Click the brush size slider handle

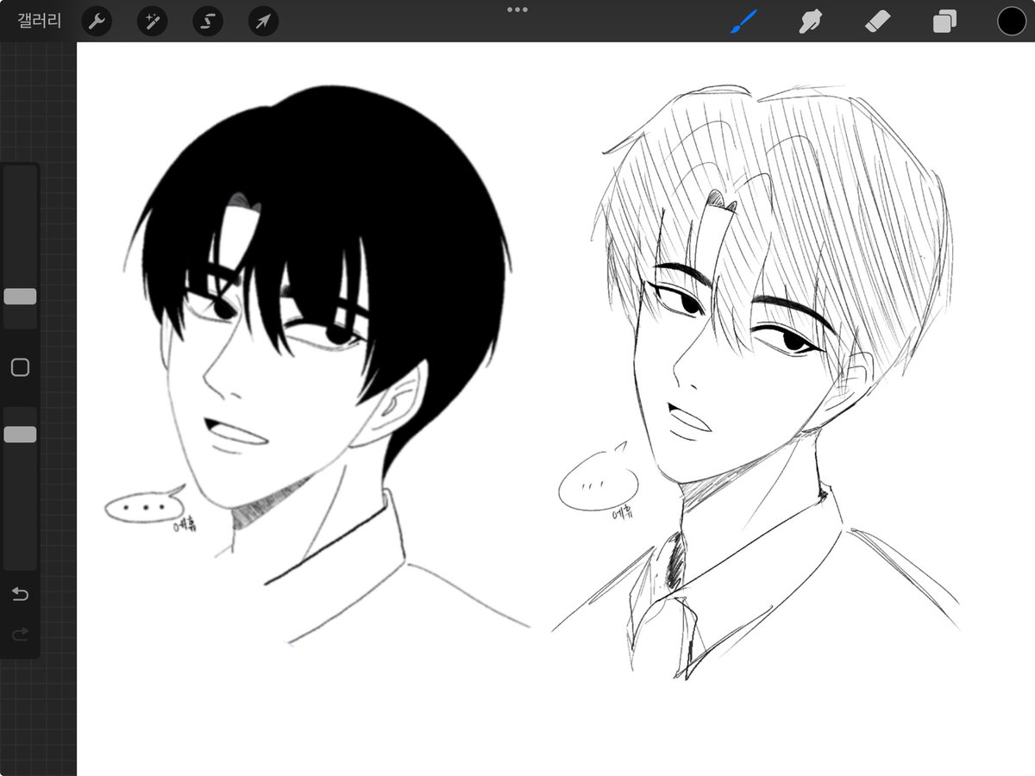[x=20, y=297]
